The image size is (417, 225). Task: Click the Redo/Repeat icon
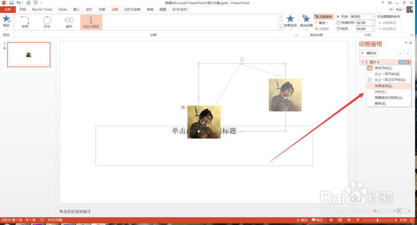point(28,2)
